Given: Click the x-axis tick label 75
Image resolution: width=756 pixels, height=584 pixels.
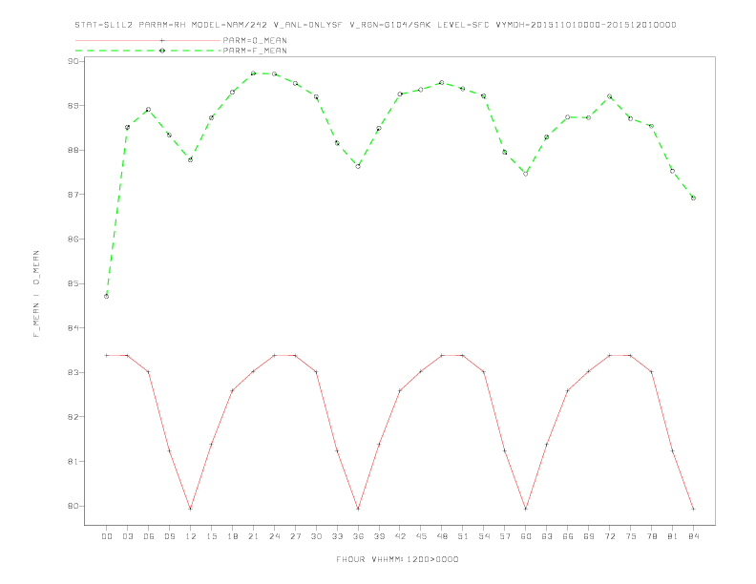Looking at the screenshot, I should 631,536.
